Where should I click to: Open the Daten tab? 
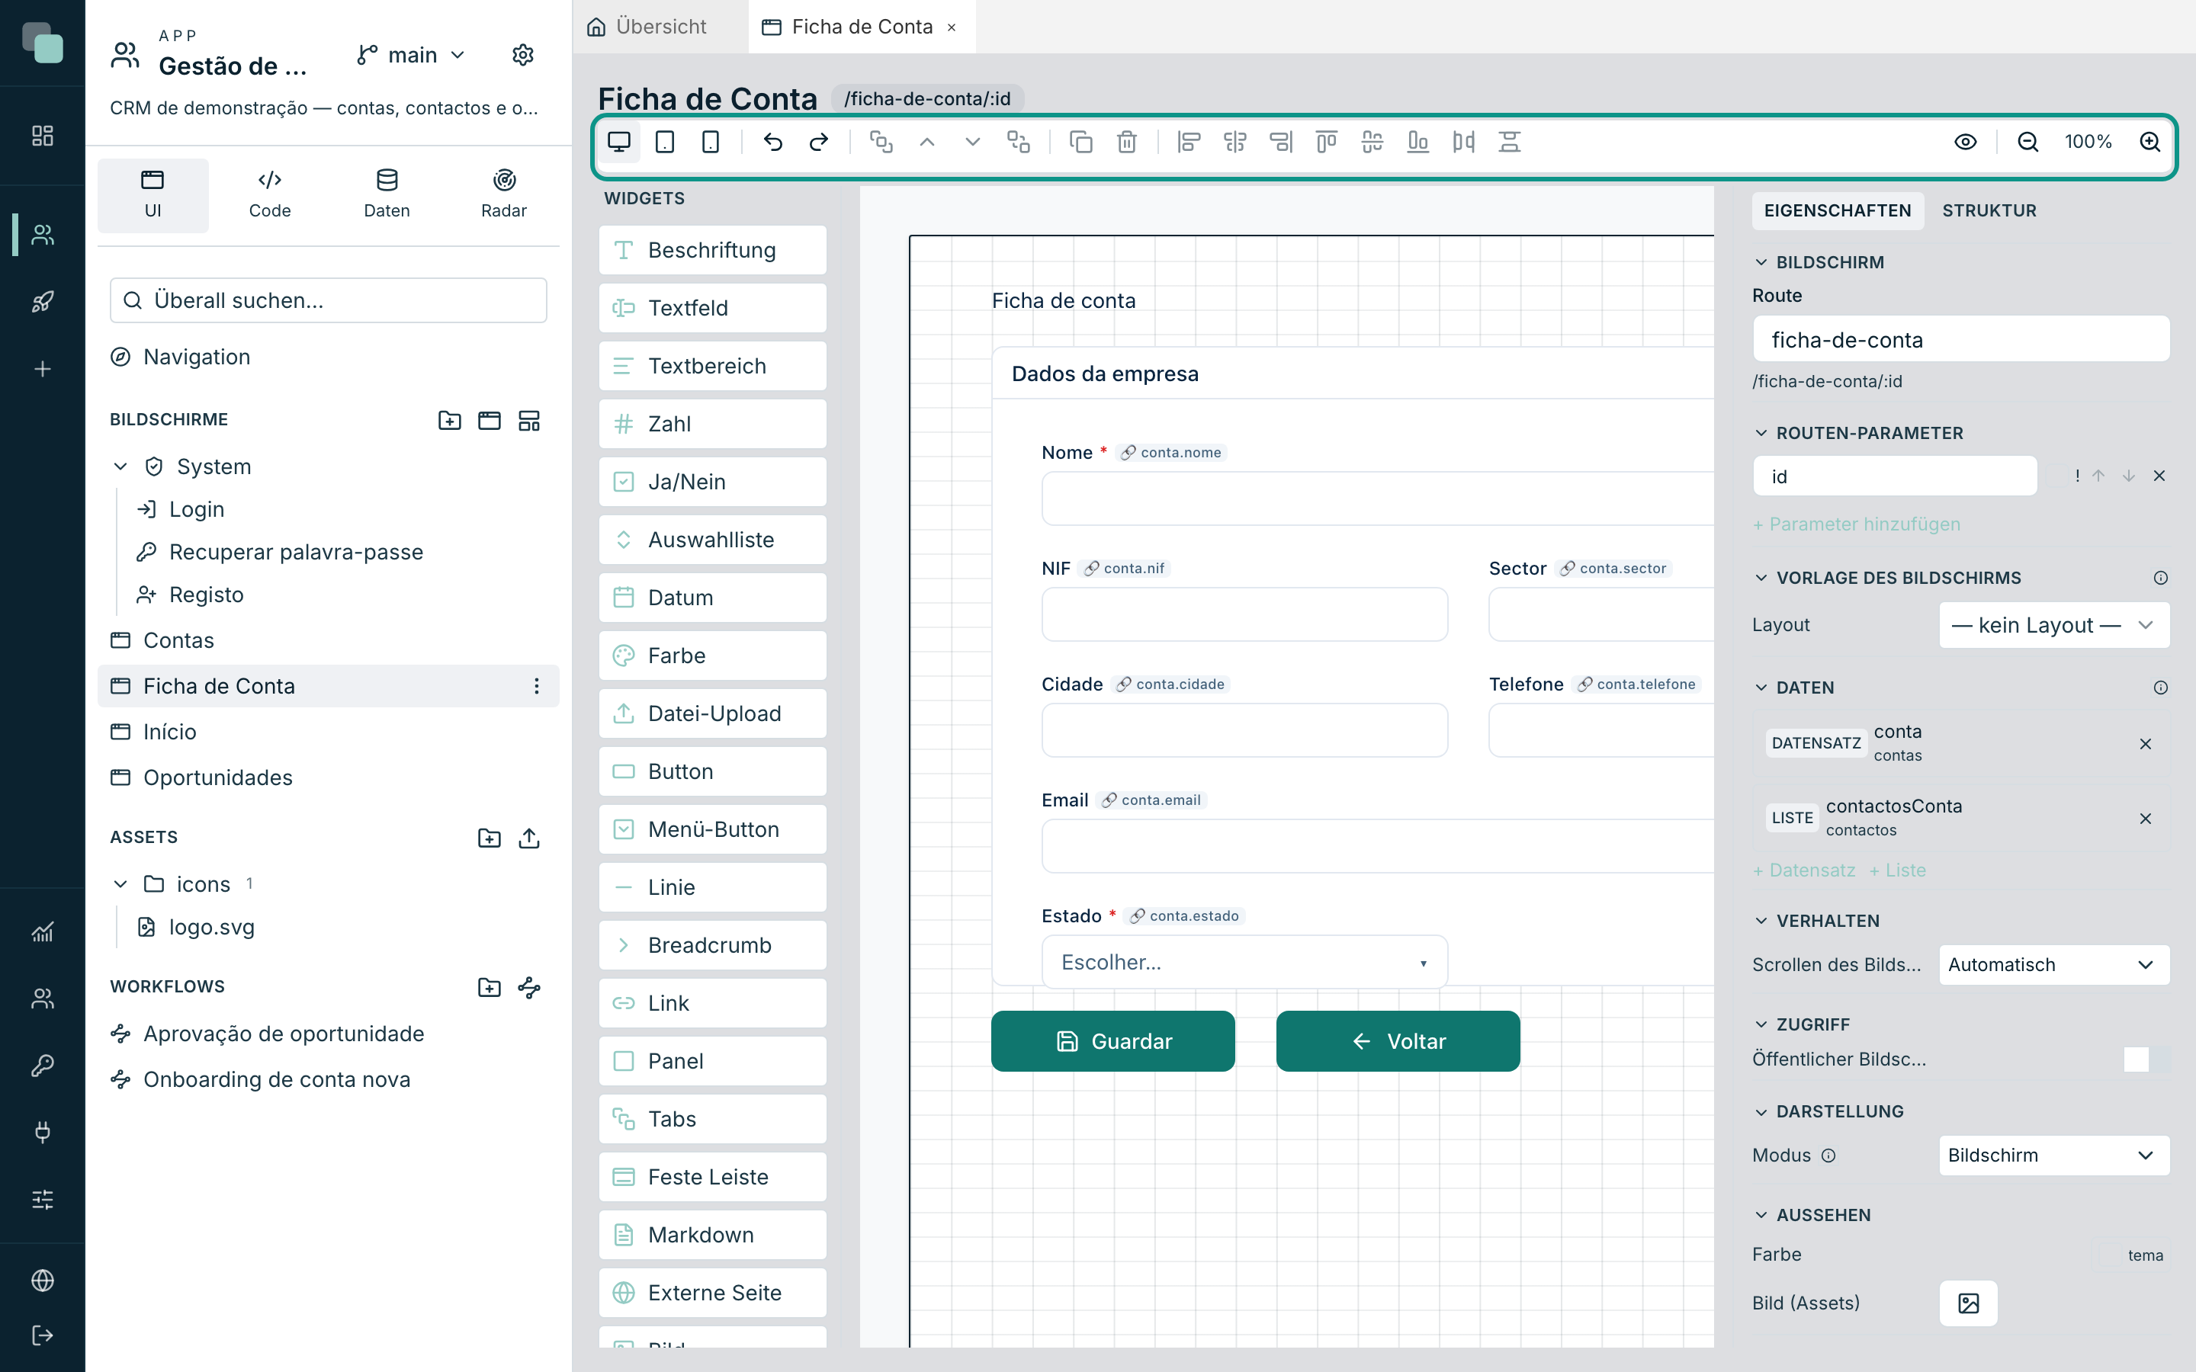(x=387, y=195)
